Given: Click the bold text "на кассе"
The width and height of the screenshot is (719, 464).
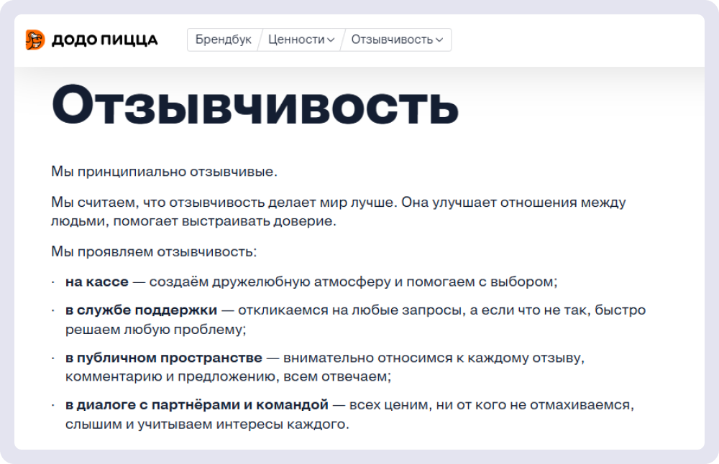Looking at the screenshot, I should (96, 282).
